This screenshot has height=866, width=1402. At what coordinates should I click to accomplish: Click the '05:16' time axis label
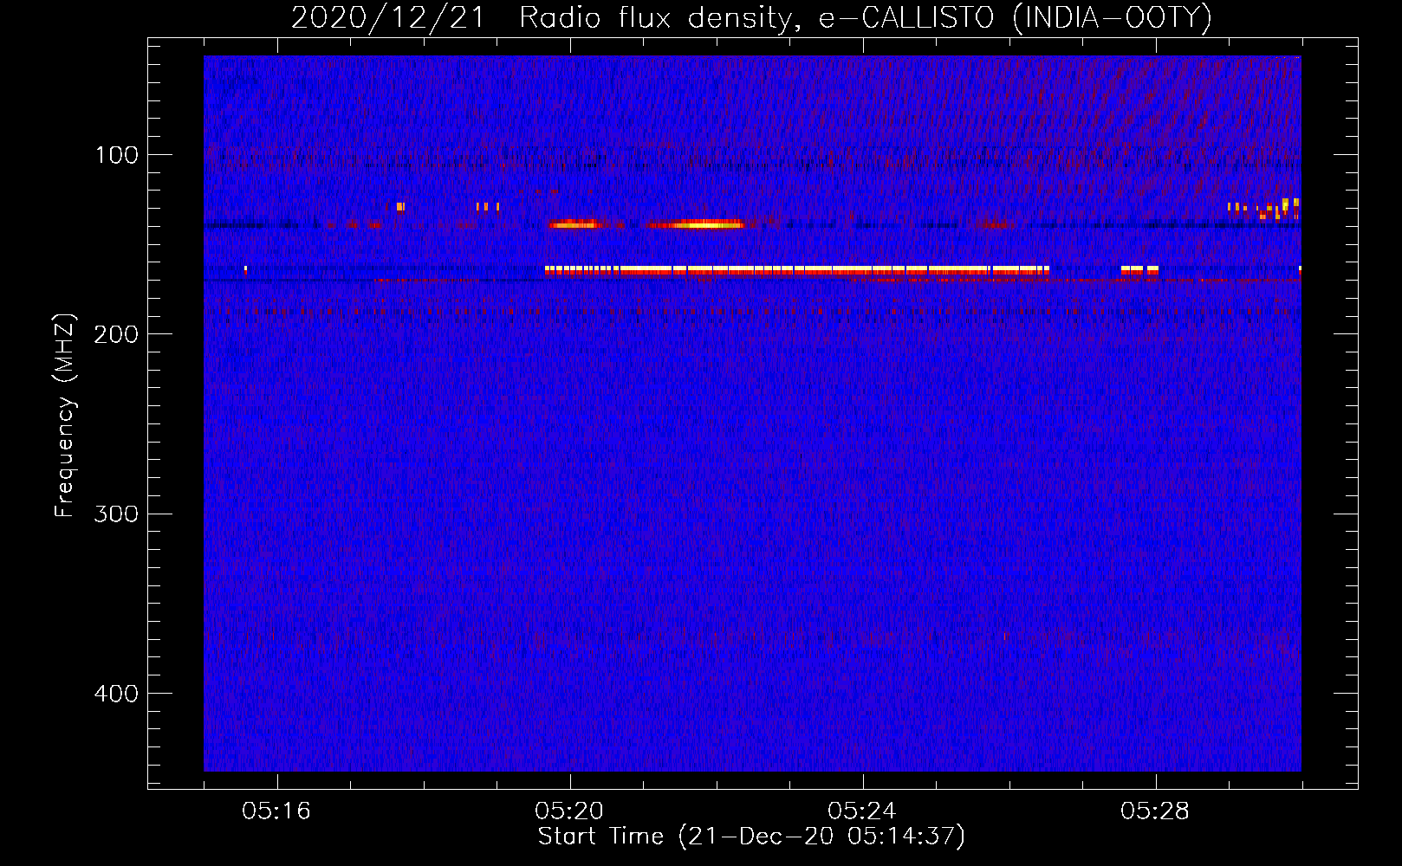[x=276, y=811]
